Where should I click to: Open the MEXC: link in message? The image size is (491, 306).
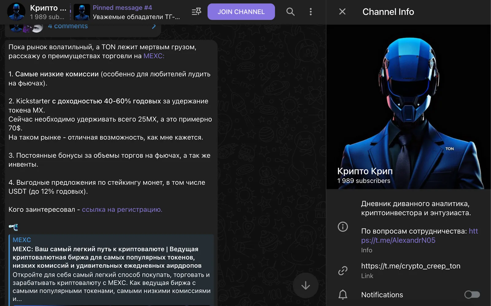click(154, 56)
